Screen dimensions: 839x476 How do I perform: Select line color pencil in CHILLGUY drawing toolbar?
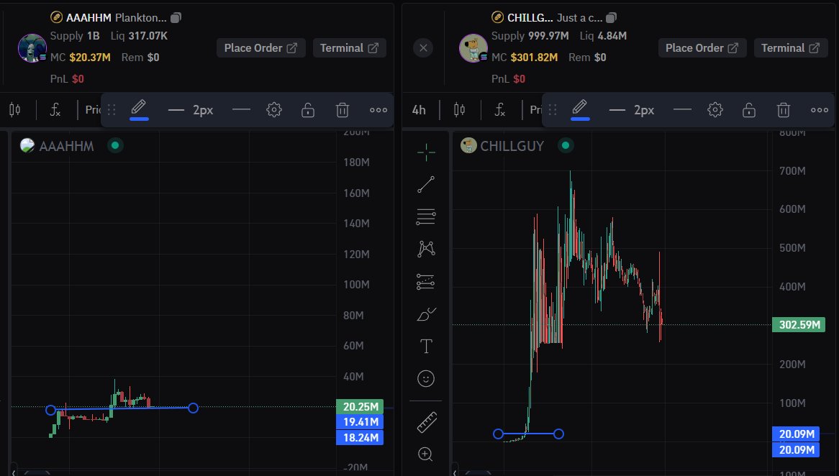point(580,109)
